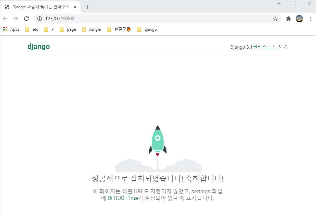Screen dimensions: 316x216
Task: Open the 한달꾸 bookmark folder
Action: 119,29
